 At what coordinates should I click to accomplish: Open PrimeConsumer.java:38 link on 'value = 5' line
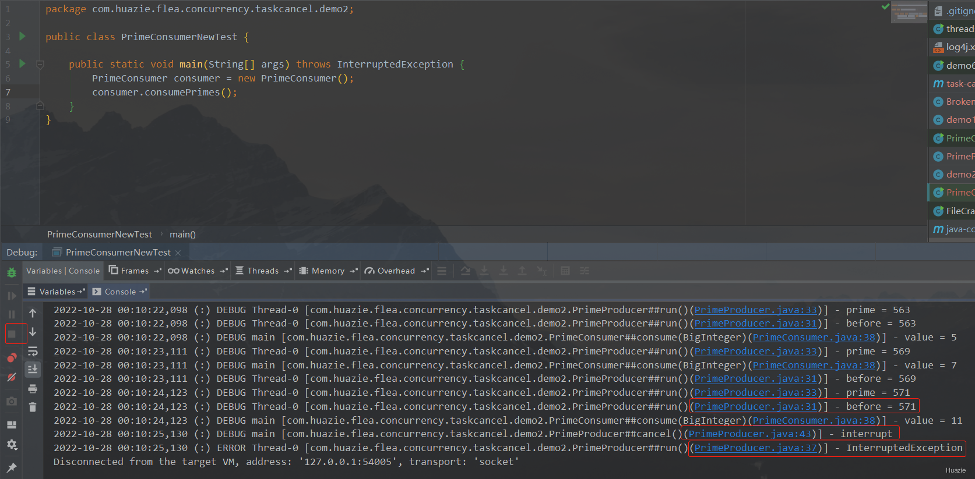coord(814,337)
